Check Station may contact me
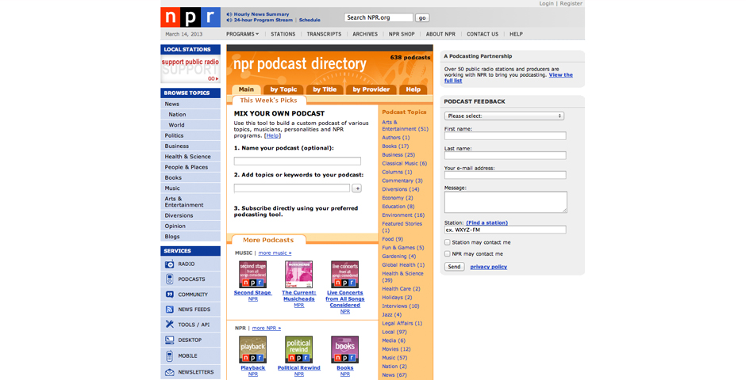The height and width of the screenshot is (380, 746). (x=448, y=242)
